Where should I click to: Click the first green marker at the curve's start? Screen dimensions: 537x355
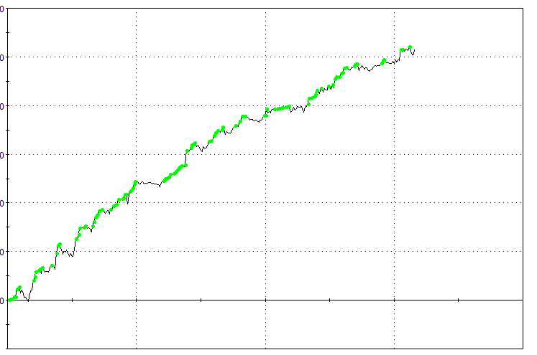point(9,300)
